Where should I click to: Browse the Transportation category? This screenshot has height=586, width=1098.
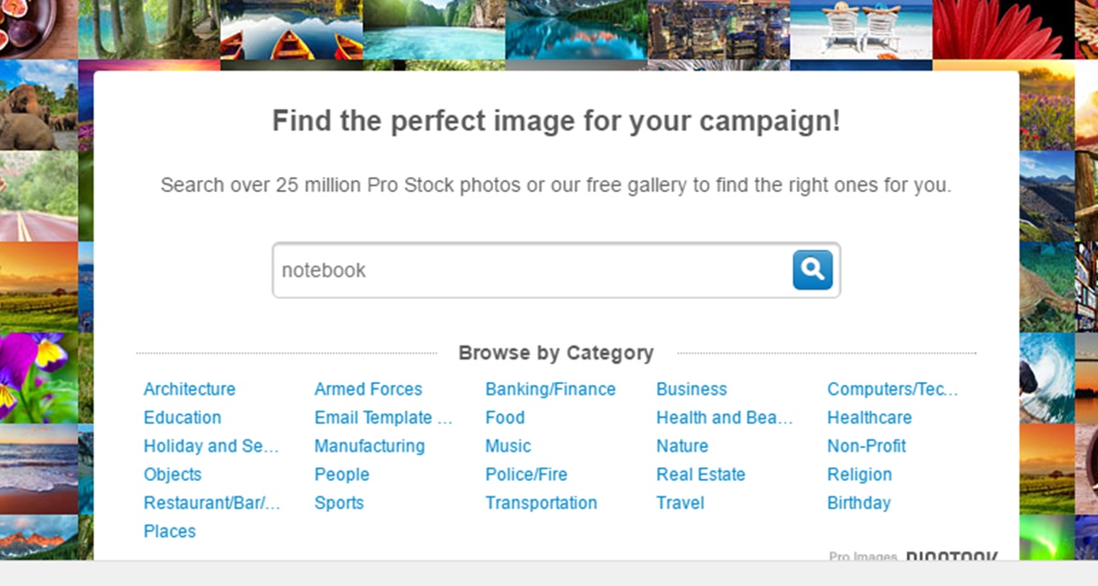(541, 503)
